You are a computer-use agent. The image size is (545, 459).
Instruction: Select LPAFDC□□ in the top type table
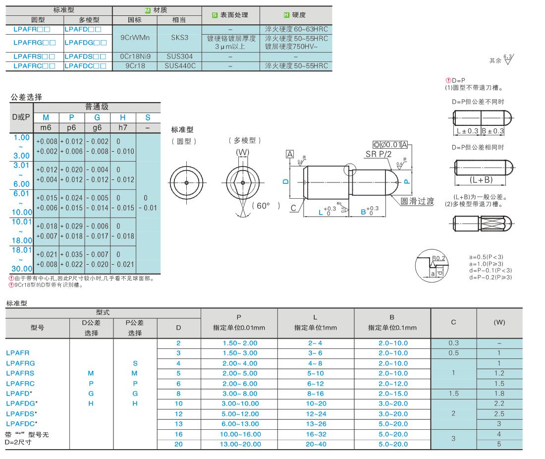pyautogui.click(x=85, y=66)
